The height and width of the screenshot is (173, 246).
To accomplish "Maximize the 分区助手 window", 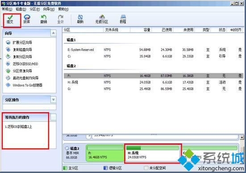I will click(x=237, y=3).
